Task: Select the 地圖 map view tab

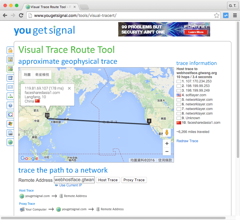Action: pos(27,75)
